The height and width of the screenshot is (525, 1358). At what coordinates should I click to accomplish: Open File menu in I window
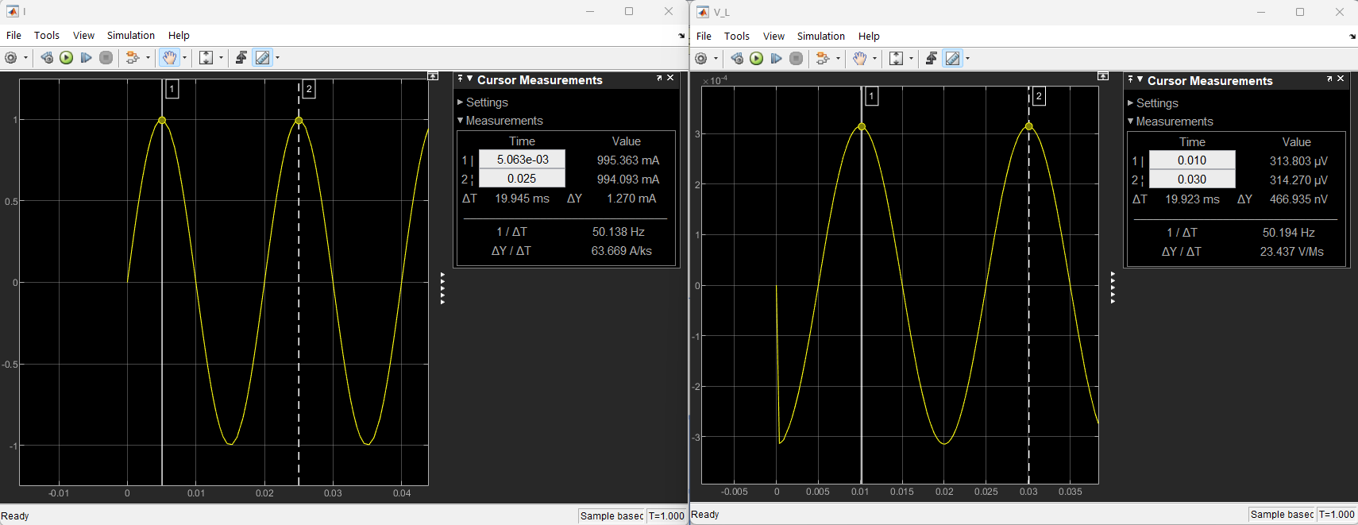pos(14,35)
